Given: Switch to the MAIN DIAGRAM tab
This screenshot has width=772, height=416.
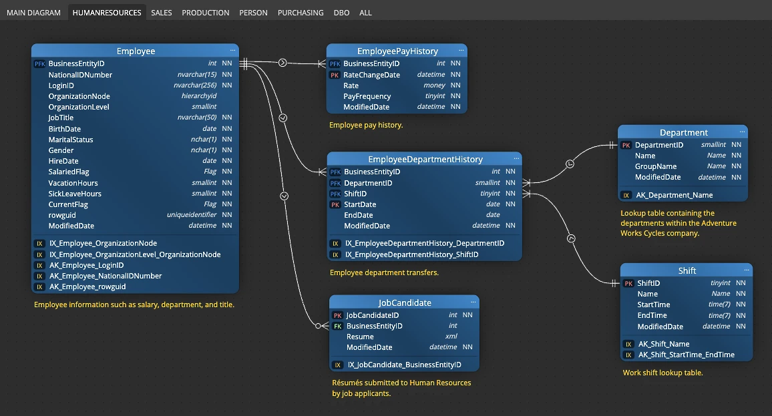Looking at the screenshot, I should pos(33,13).
